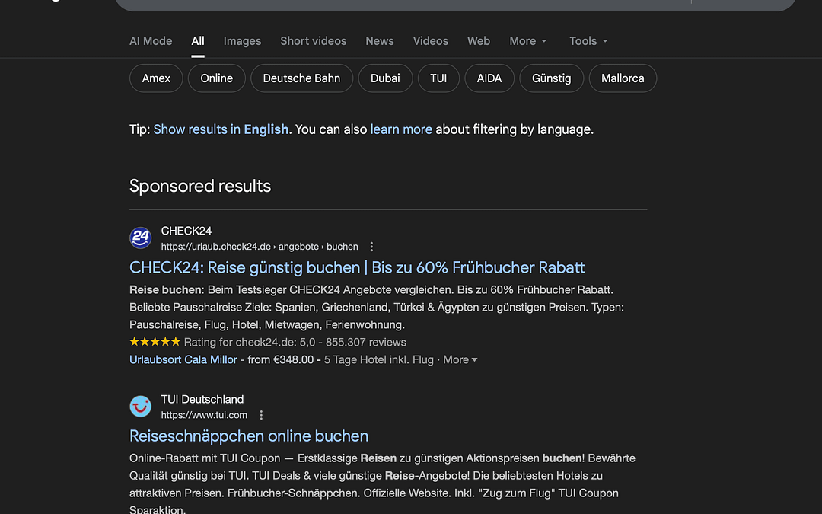This screenshot has height=514, width=822.
Task: Click the News search category
Action: click(379, 41)
